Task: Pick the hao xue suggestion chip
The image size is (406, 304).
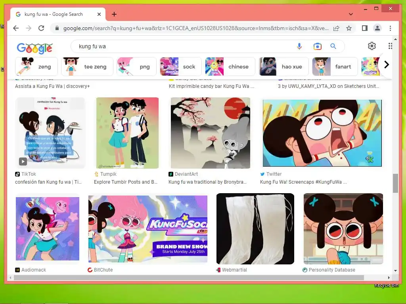Action: [284, 66]
